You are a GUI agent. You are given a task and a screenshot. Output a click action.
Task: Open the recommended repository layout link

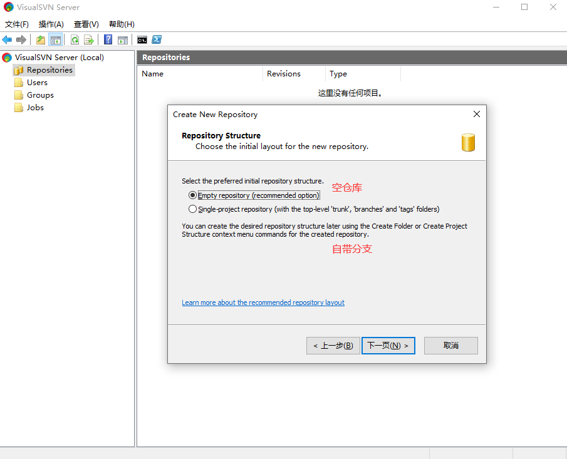pos(263,302)
